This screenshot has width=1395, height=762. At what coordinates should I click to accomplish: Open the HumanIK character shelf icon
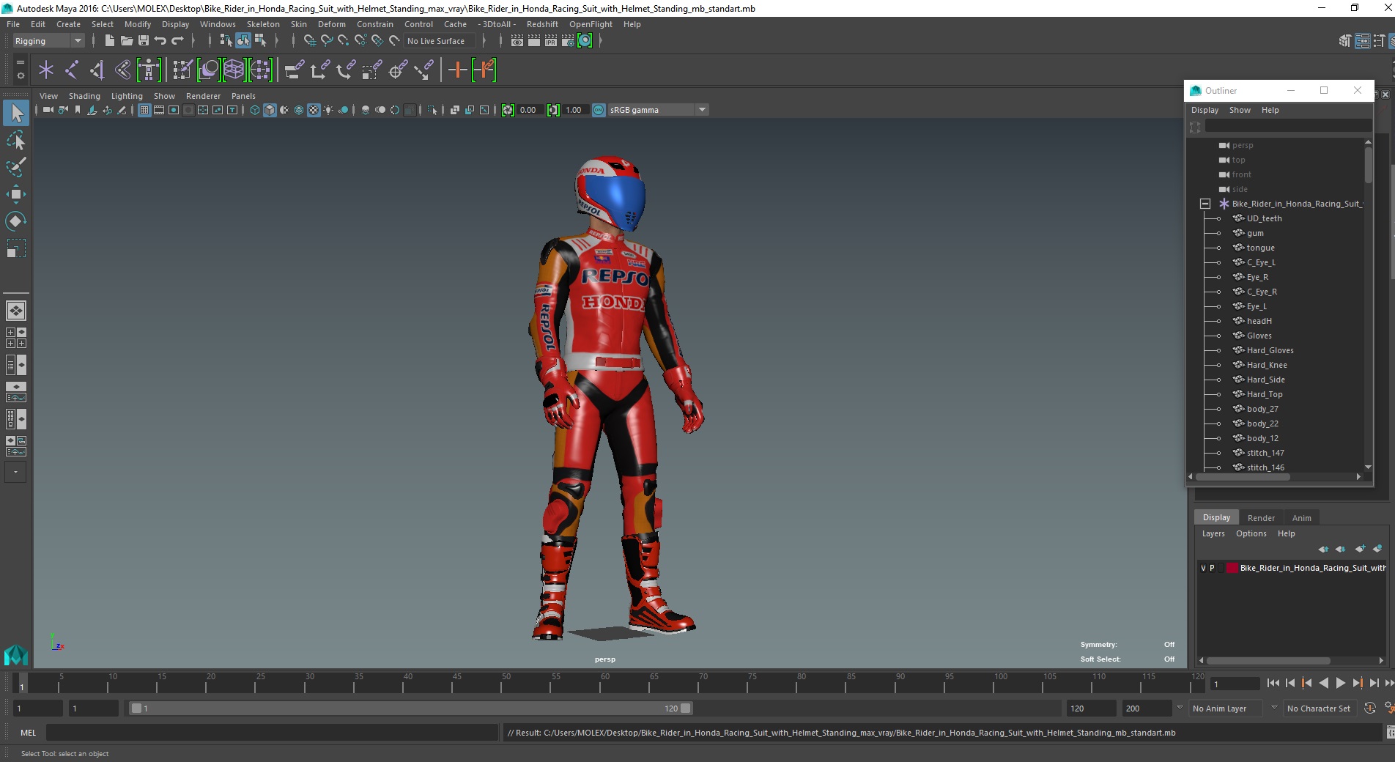point(149,70)
